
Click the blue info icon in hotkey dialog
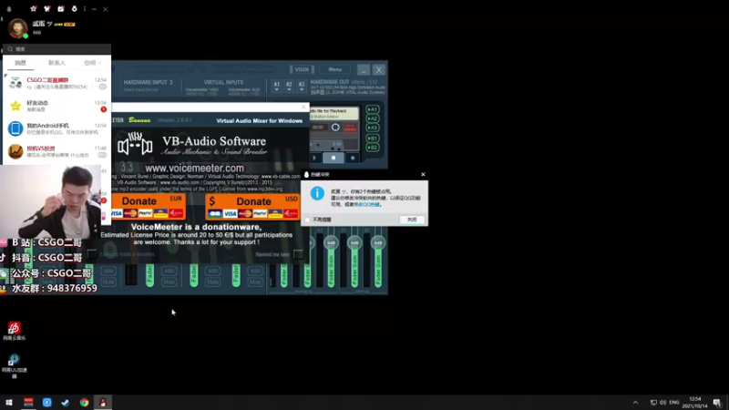[317, 193]
